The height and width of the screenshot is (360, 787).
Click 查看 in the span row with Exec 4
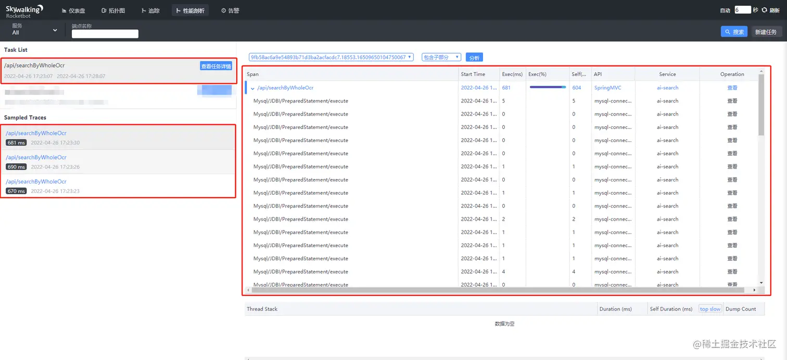(732, 272)
